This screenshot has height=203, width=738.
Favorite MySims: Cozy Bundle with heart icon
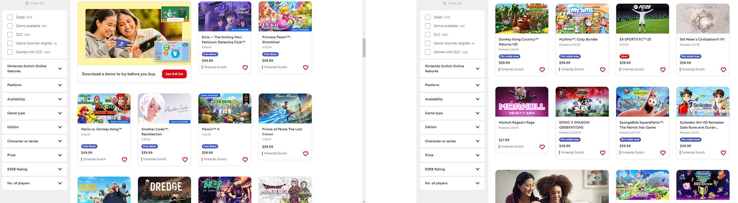click(603, 70)
